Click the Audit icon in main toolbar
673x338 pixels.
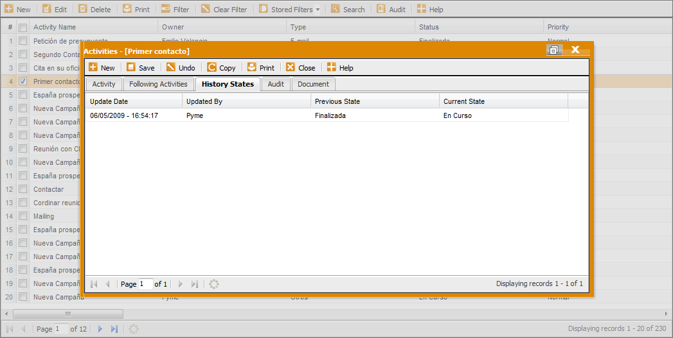(x=381, y=9)
